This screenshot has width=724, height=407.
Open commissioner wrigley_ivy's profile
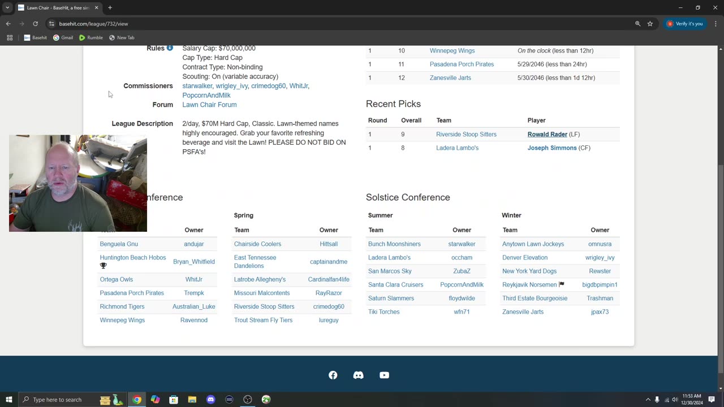pos(231,86)
